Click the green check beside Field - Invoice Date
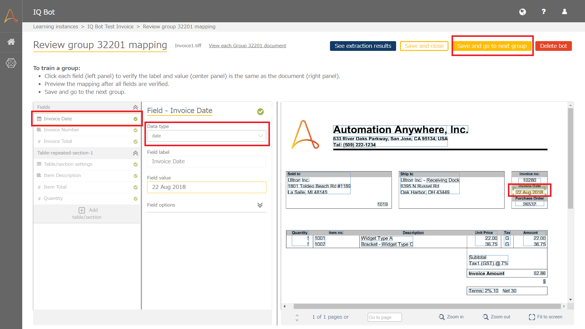The height and width of the screenshot is (329, 585). pos(261,111)
